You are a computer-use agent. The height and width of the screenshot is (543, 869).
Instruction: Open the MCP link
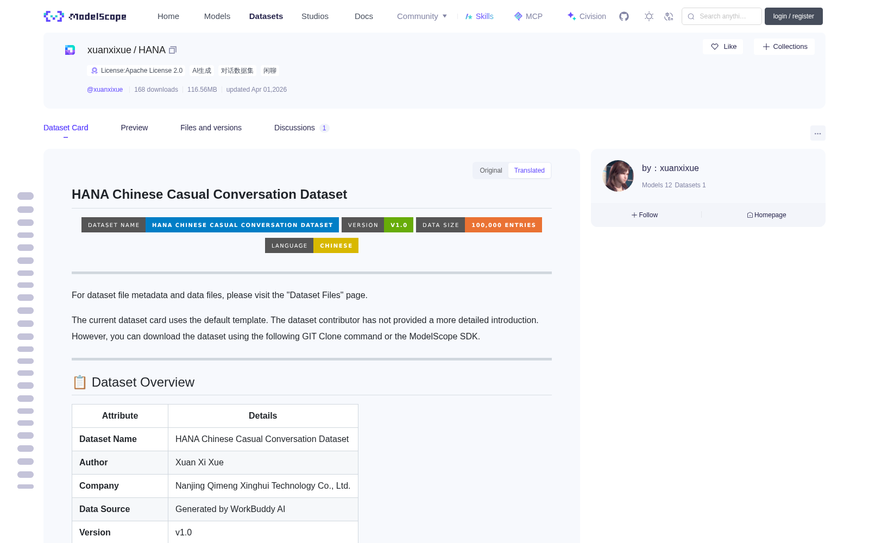[x=528, y=16]
